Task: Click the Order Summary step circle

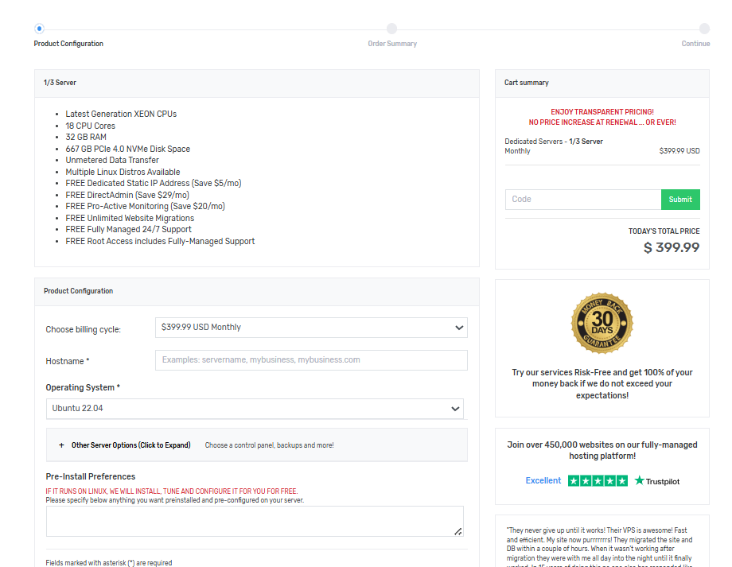Action: 391,29
